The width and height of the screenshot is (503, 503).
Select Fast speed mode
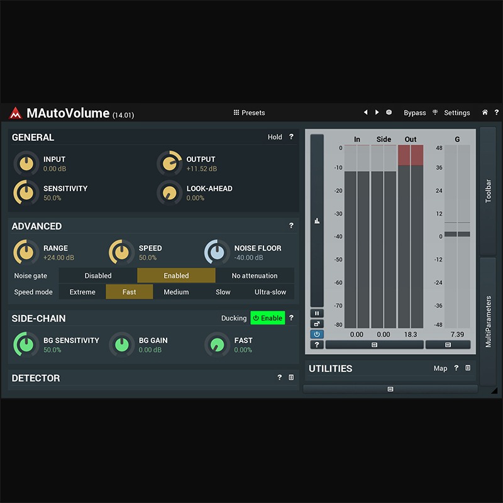130,292
